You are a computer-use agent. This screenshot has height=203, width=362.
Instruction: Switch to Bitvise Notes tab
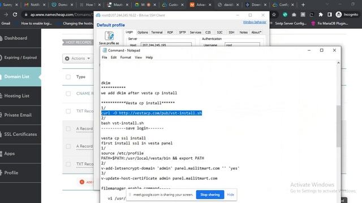pyautogui.click(x=243, y=33)
